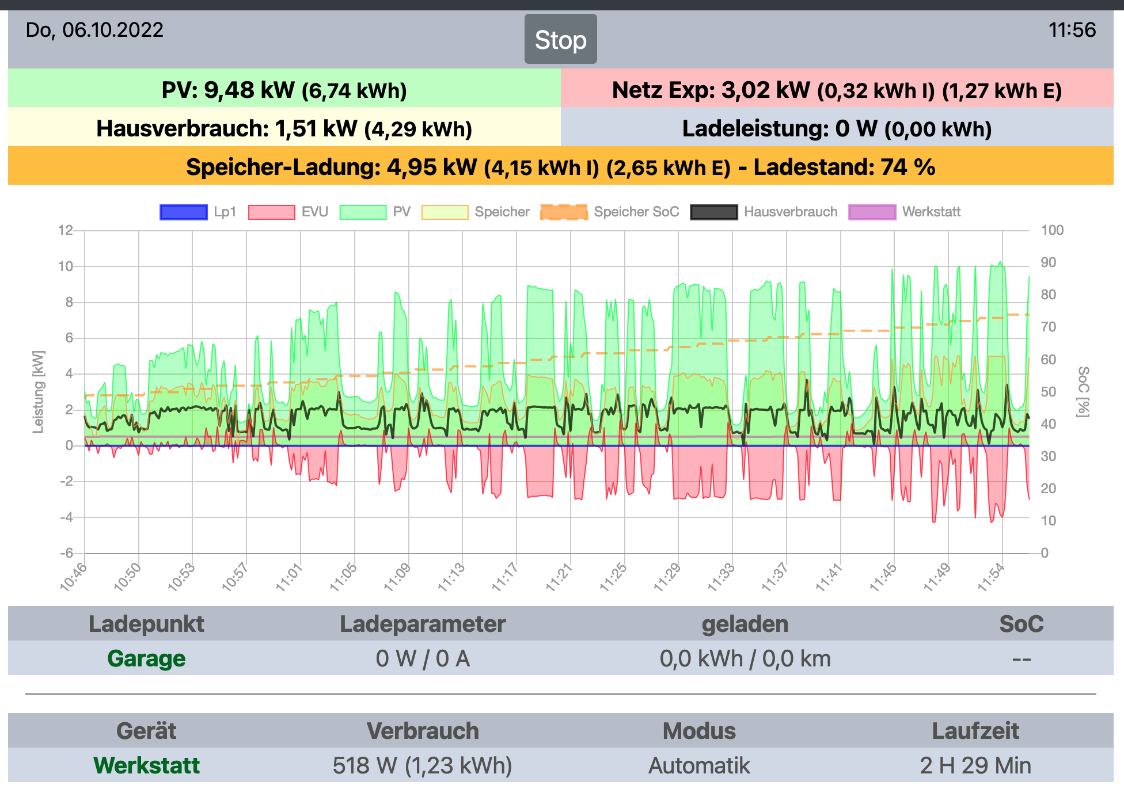
Task: Toggle the Lp1 blue legend swatch
Action: 184,212
